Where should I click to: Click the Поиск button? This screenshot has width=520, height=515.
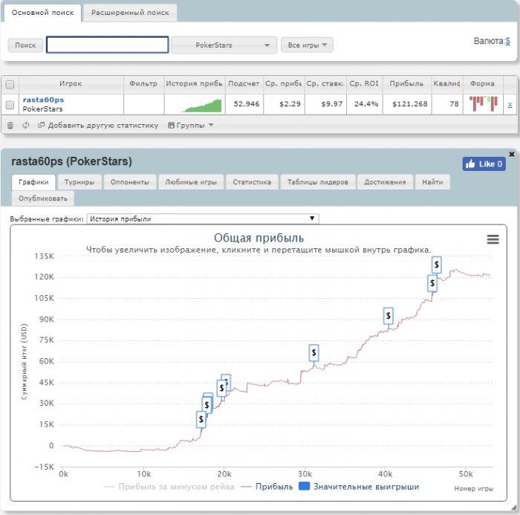(25, 45)
